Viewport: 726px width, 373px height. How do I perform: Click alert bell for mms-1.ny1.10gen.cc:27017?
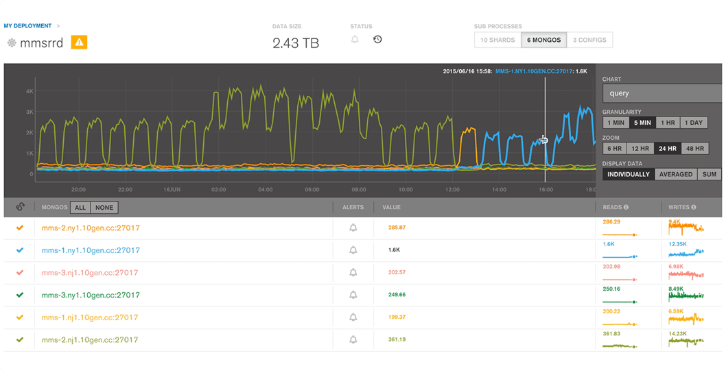pyautogui.click(x=353, y=250)
